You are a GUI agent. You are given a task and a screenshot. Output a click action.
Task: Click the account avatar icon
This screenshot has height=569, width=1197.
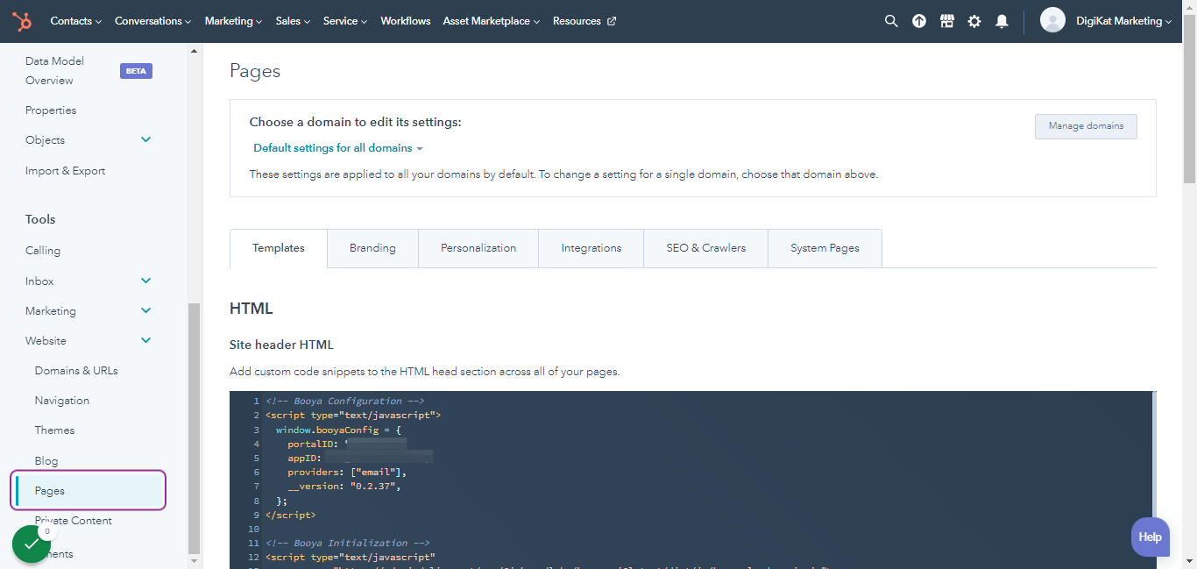click(1052, 20)
